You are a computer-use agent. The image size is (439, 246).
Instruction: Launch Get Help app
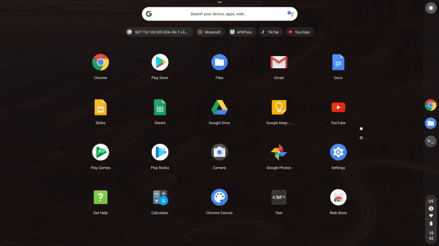pos(100,198)
